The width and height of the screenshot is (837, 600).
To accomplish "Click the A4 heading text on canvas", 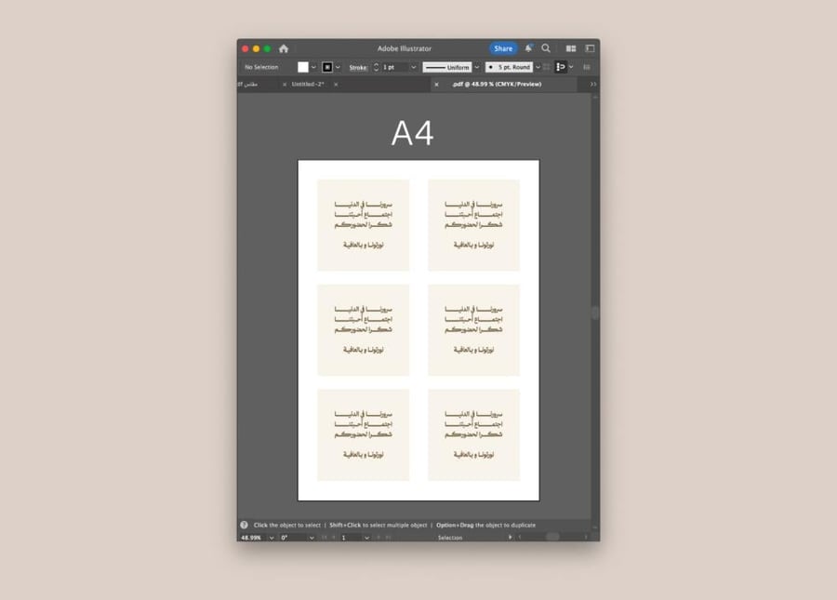I will point(413,133).
